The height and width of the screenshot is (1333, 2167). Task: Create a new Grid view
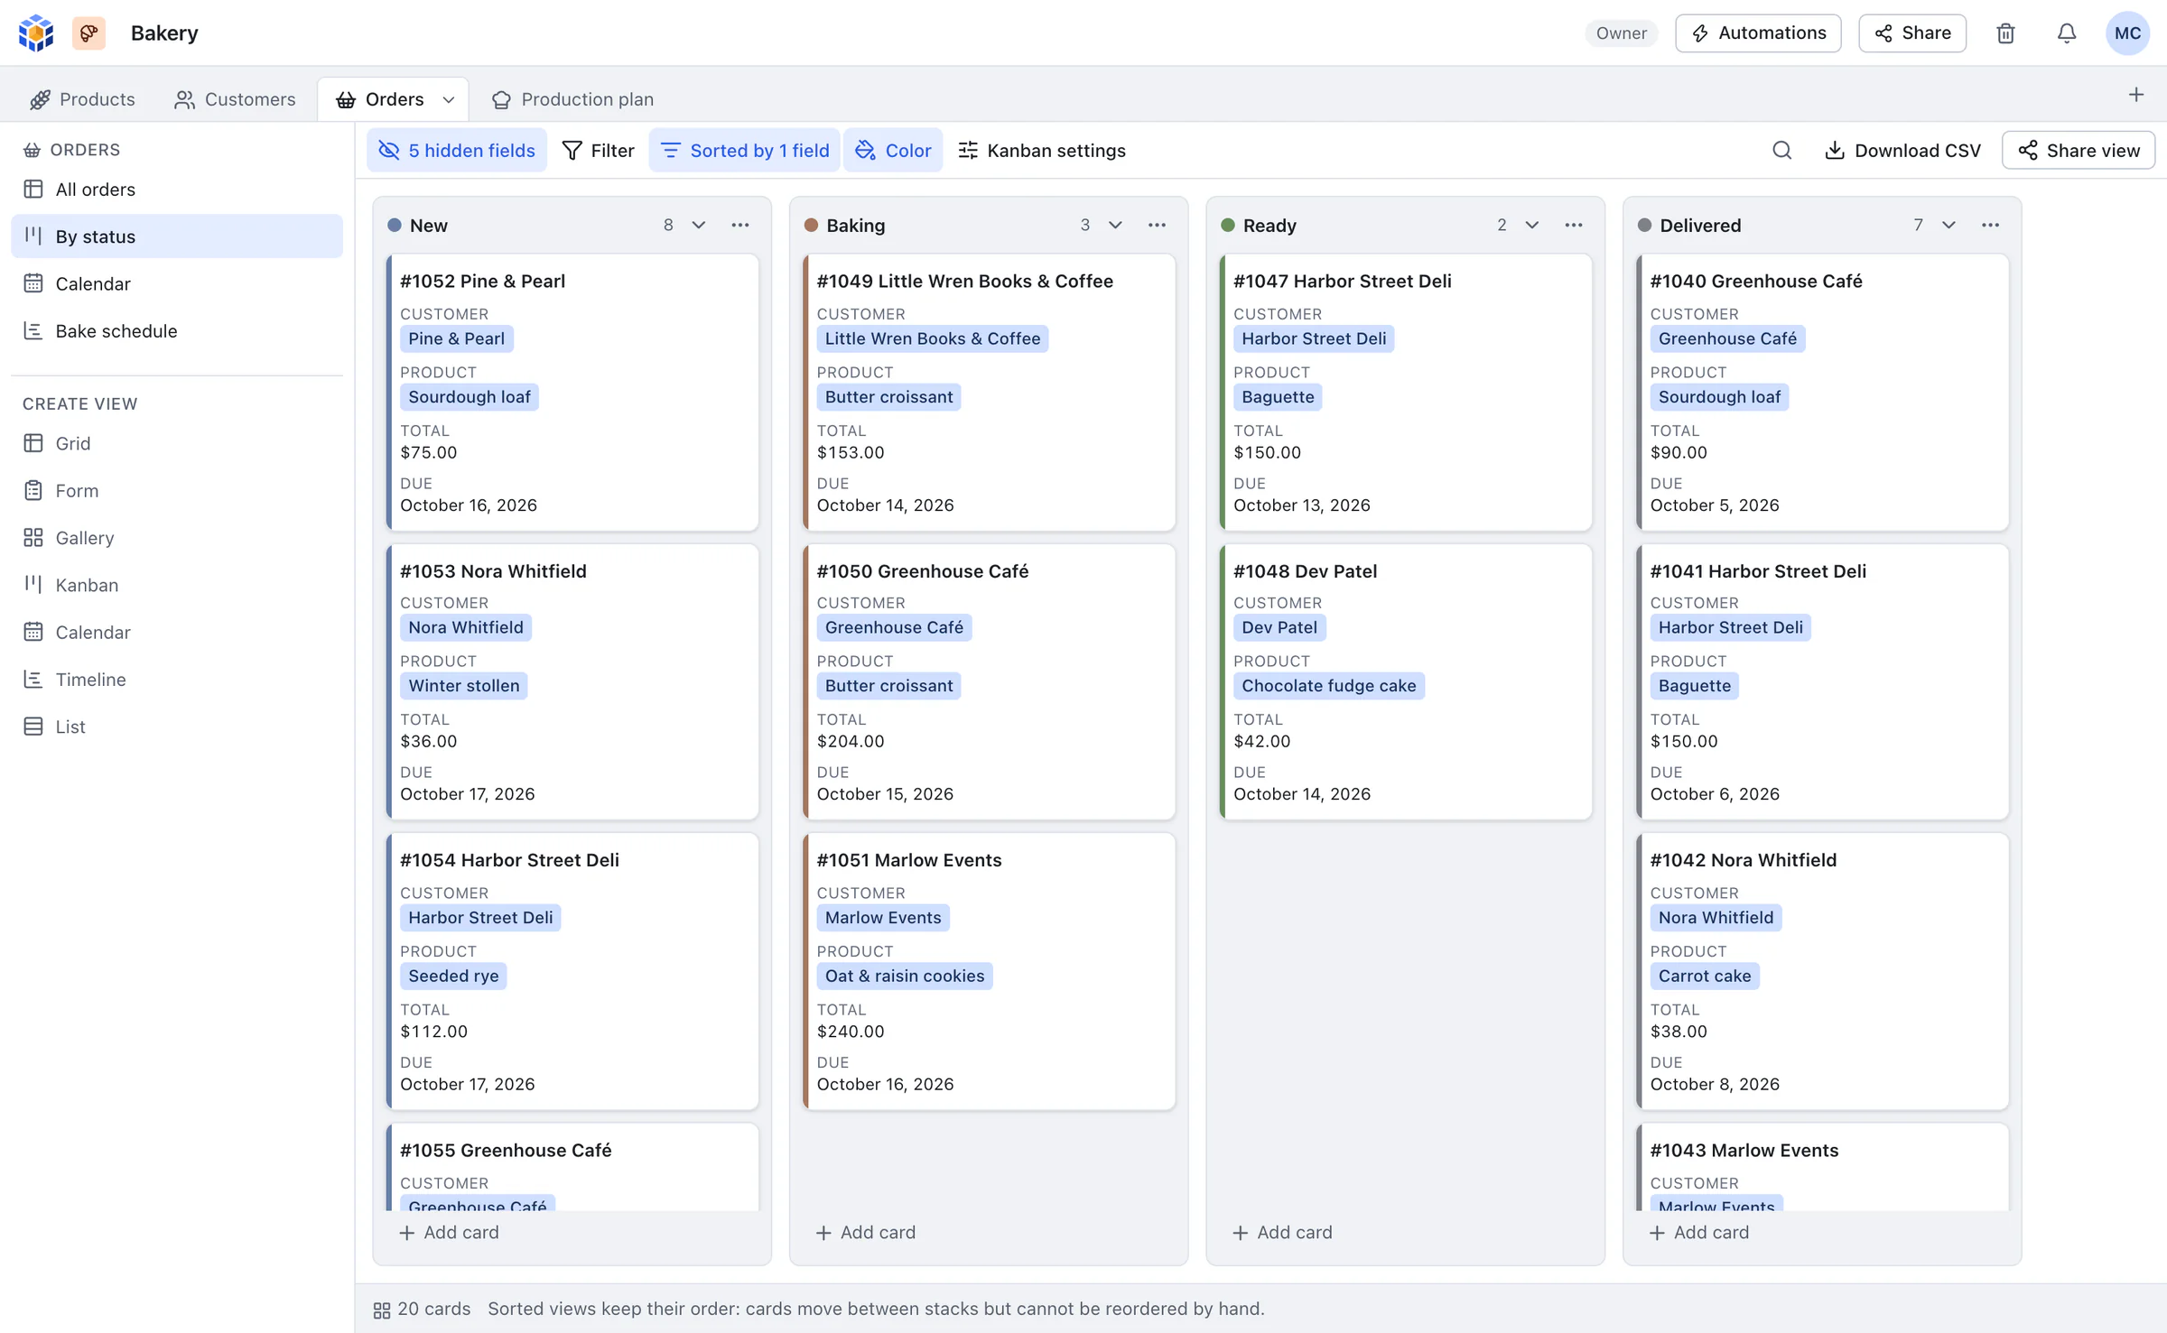(177, 443)
